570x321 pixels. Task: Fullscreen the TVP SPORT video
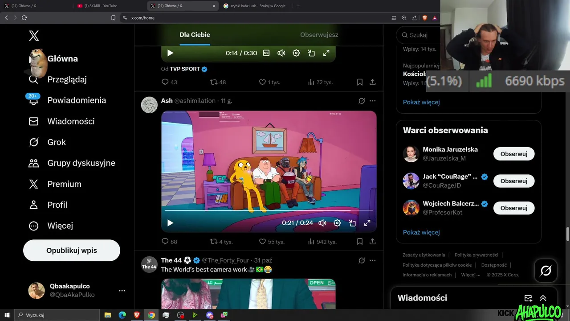pos(326,53)
